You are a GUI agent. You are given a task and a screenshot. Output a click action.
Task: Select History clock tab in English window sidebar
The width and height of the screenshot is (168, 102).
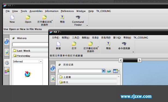click(x=7, y=63)
